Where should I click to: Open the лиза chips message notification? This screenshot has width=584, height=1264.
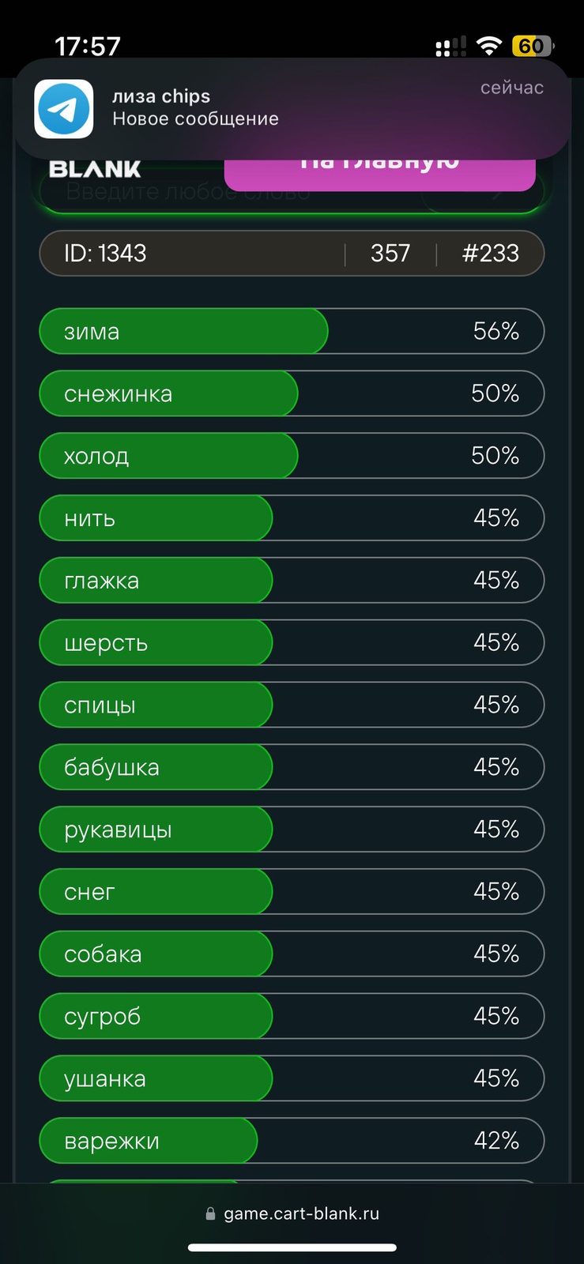292,109
